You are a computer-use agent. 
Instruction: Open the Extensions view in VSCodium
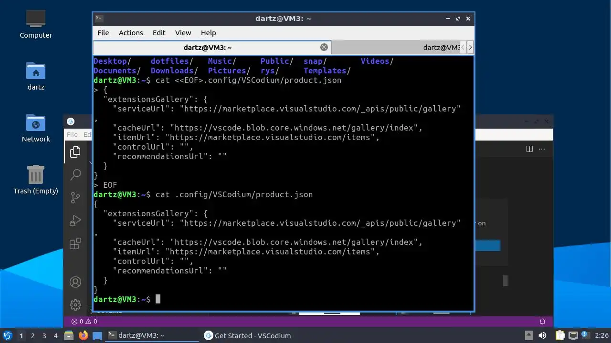(x=75, y=244)
